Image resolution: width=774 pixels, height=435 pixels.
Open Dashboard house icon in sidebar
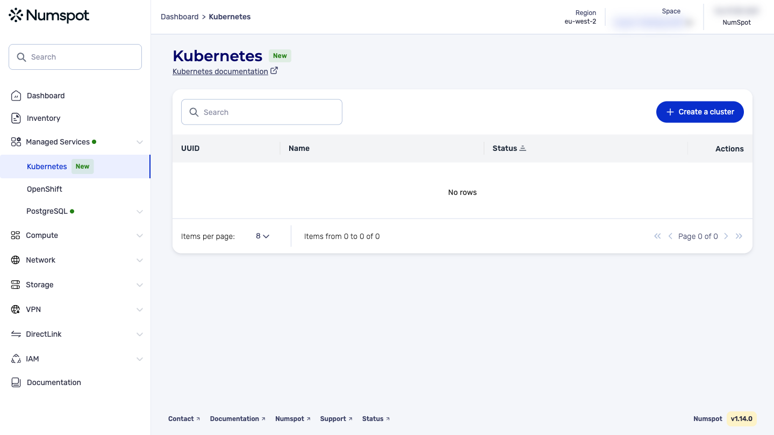[x=16, y=96]
